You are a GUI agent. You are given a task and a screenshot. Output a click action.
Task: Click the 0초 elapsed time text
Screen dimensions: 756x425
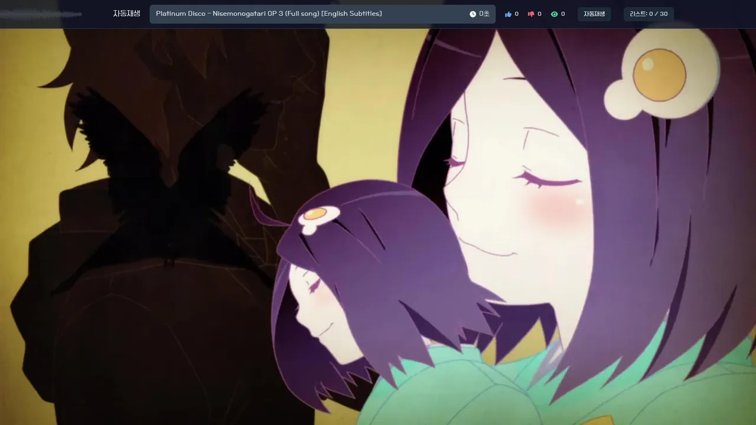point(484,14)
